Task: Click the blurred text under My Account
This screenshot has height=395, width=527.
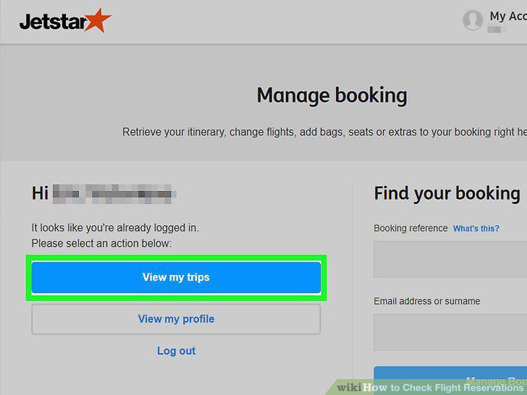Action: click(497, 30)
